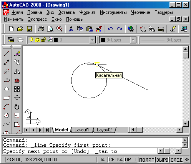The height and width of the screenshot is (164, 191).
Task: Select the Polygon tool
Action: click(x=7, y=89)
